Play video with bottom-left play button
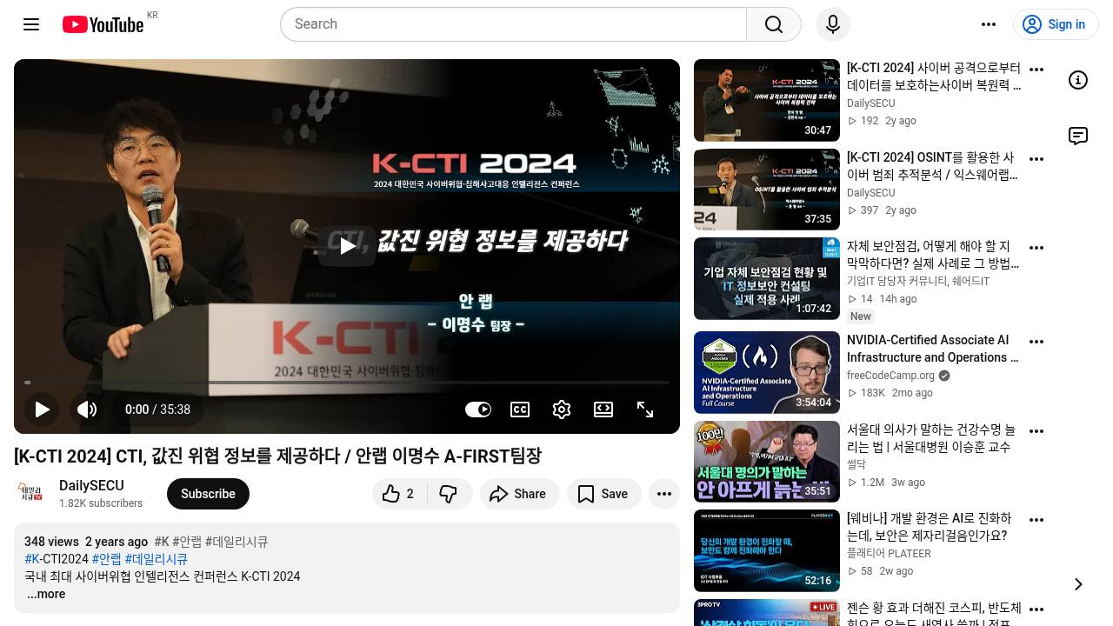Image resolution: width=1113 pixels, height=626 pixels. pos(42,410)
